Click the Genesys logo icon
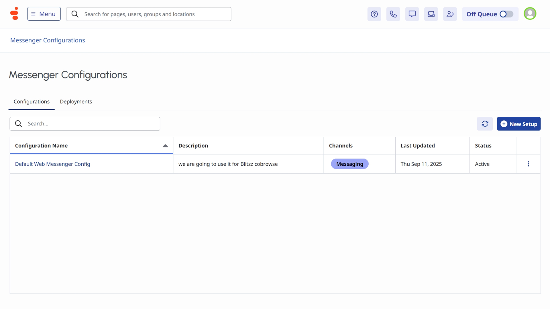Screen dimensions: 550x309 pyautogui.click(x=14, y=13)
